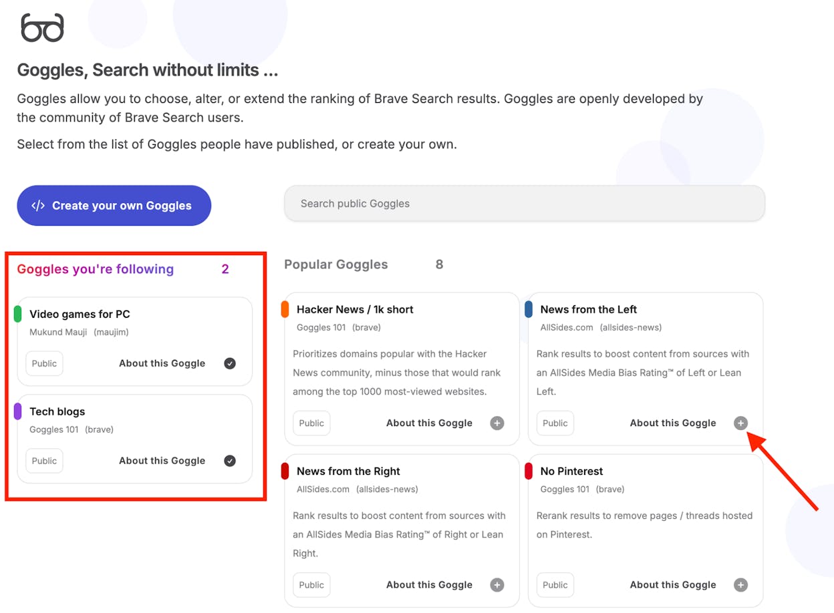The image size is (834, 613).
Task: Click the Goggles you're following heading
Action: 95,269
